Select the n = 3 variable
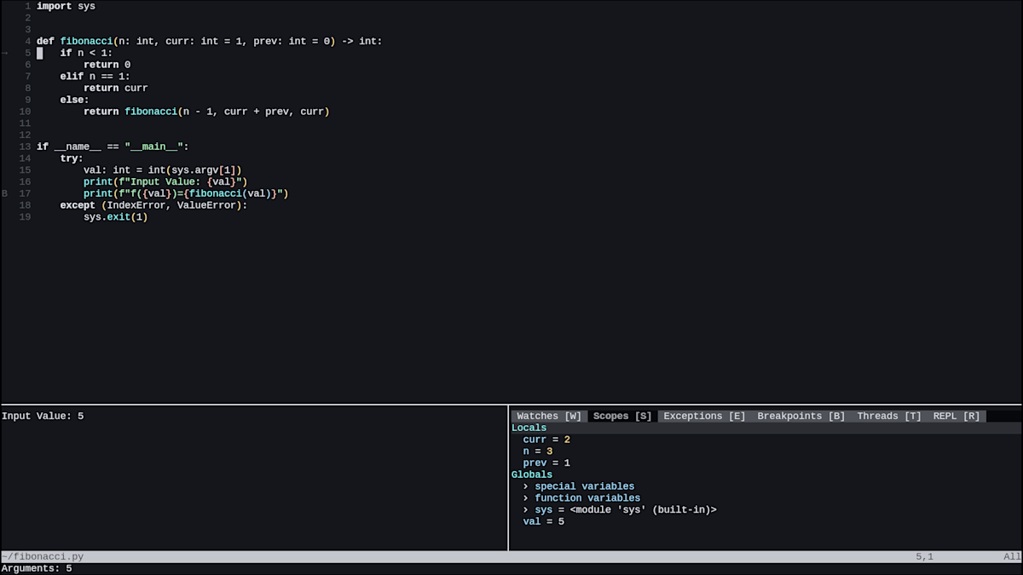 [538, 451]
